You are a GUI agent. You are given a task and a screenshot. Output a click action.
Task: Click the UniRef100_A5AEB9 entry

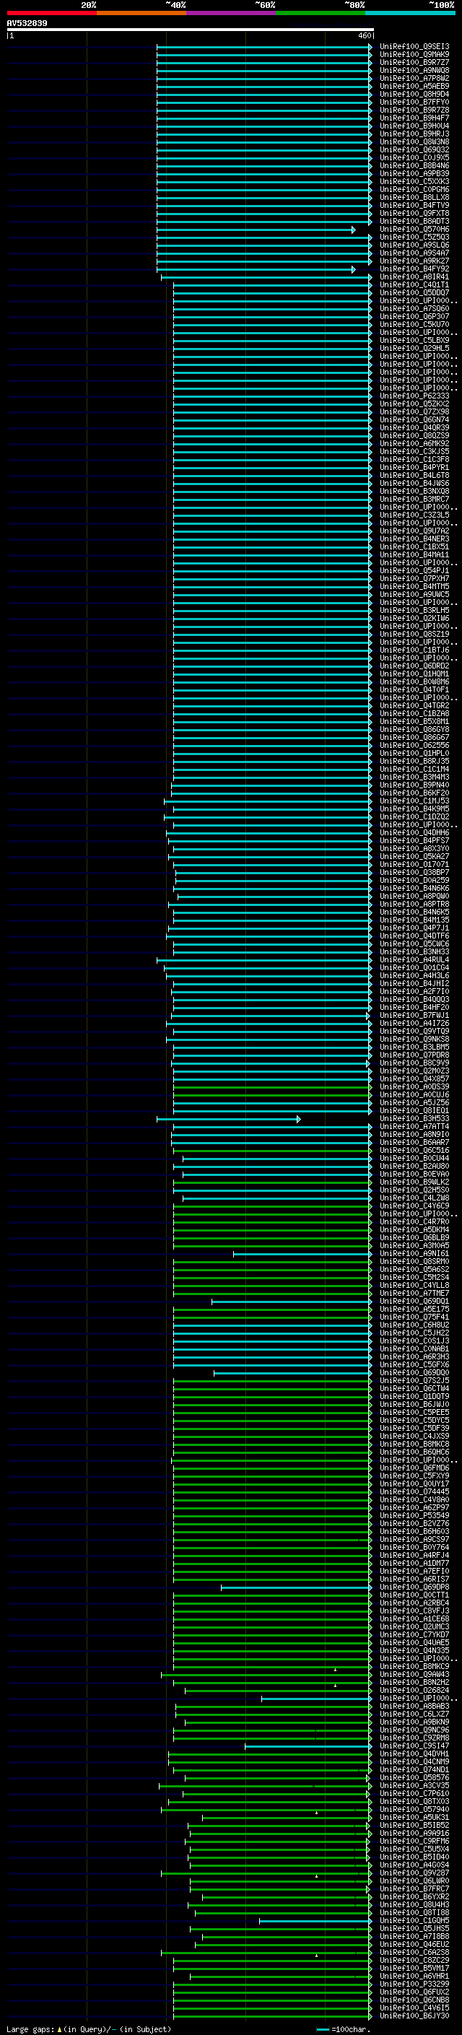coord(414,87)
